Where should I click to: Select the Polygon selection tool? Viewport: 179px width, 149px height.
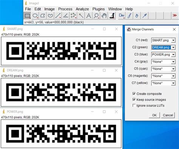coord(43,16)
